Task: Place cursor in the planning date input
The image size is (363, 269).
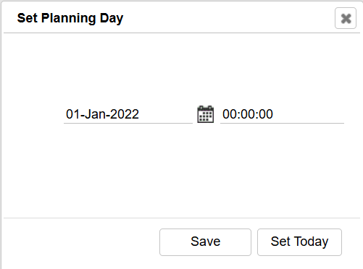Action: tap(128, 114)
